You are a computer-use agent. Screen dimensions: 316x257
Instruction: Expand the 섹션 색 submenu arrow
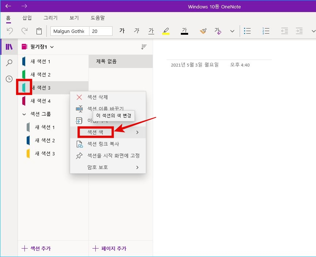click(137, 132)
